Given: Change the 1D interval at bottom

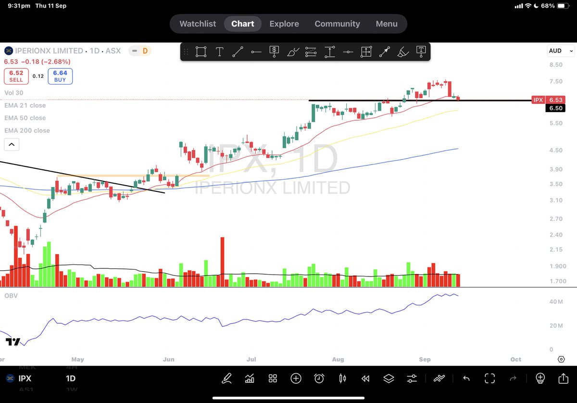Looking at the screenshot, I should pyautogui.click(x=71, y=378).
